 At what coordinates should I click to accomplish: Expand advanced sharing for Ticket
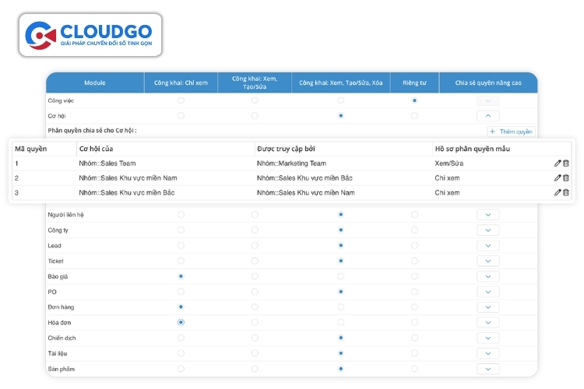pos(487,261)
